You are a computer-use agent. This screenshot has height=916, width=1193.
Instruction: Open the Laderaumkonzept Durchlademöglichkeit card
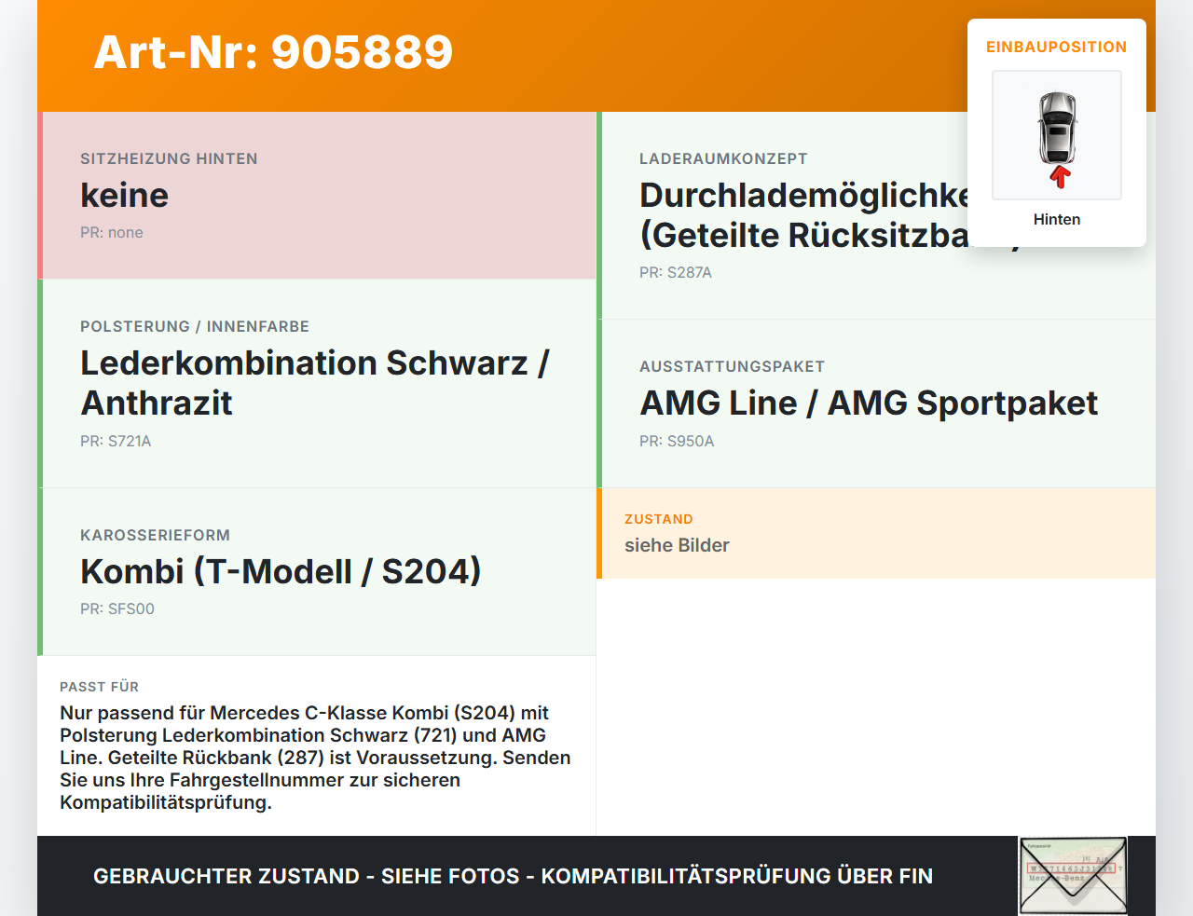[876, 215]
